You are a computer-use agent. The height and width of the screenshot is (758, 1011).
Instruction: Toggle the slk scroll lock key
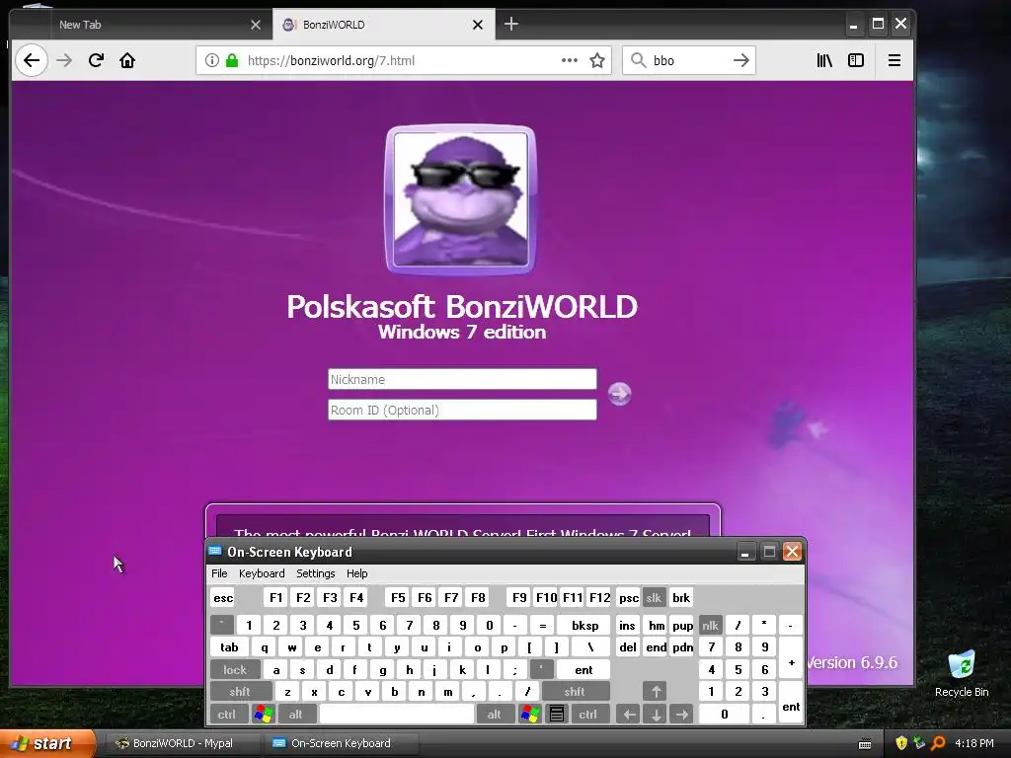[x=654, y=597]
